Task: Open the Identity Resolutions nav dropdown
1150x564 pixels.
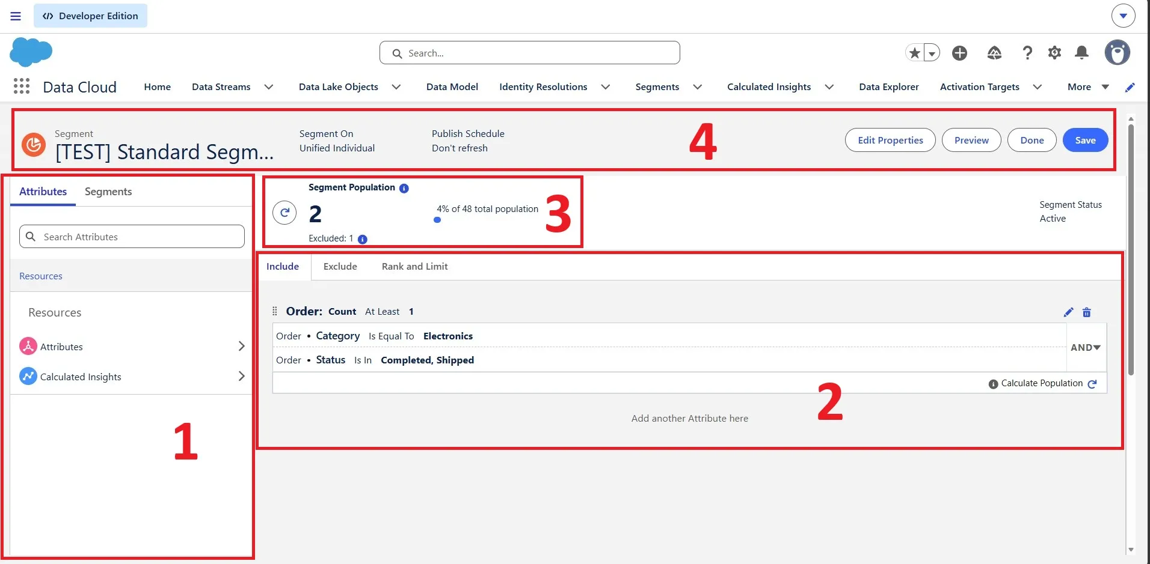Action: point(606,87)
